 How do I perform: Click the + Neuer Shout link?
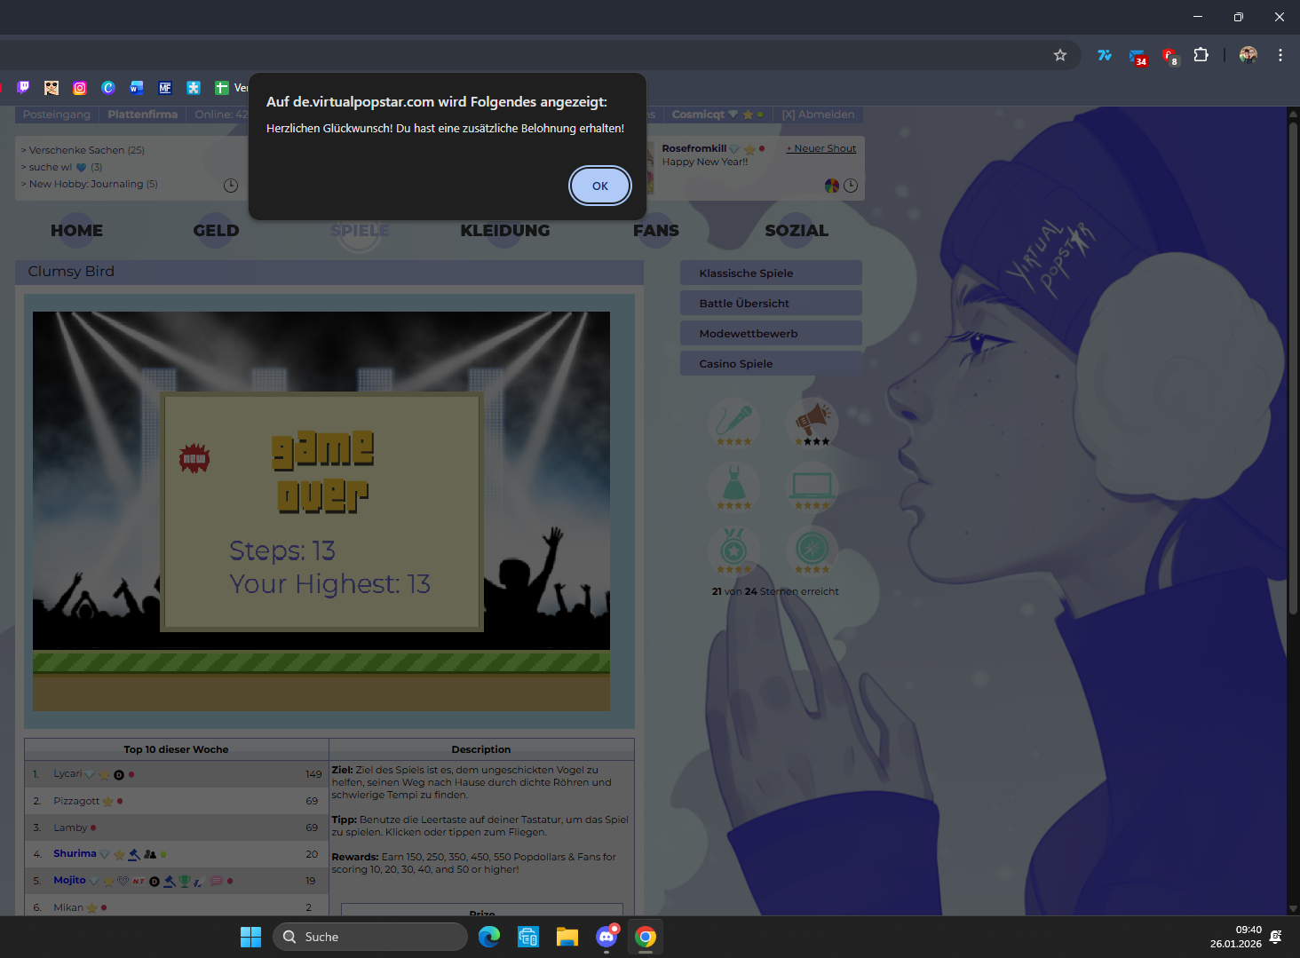(x=821, y=148)
